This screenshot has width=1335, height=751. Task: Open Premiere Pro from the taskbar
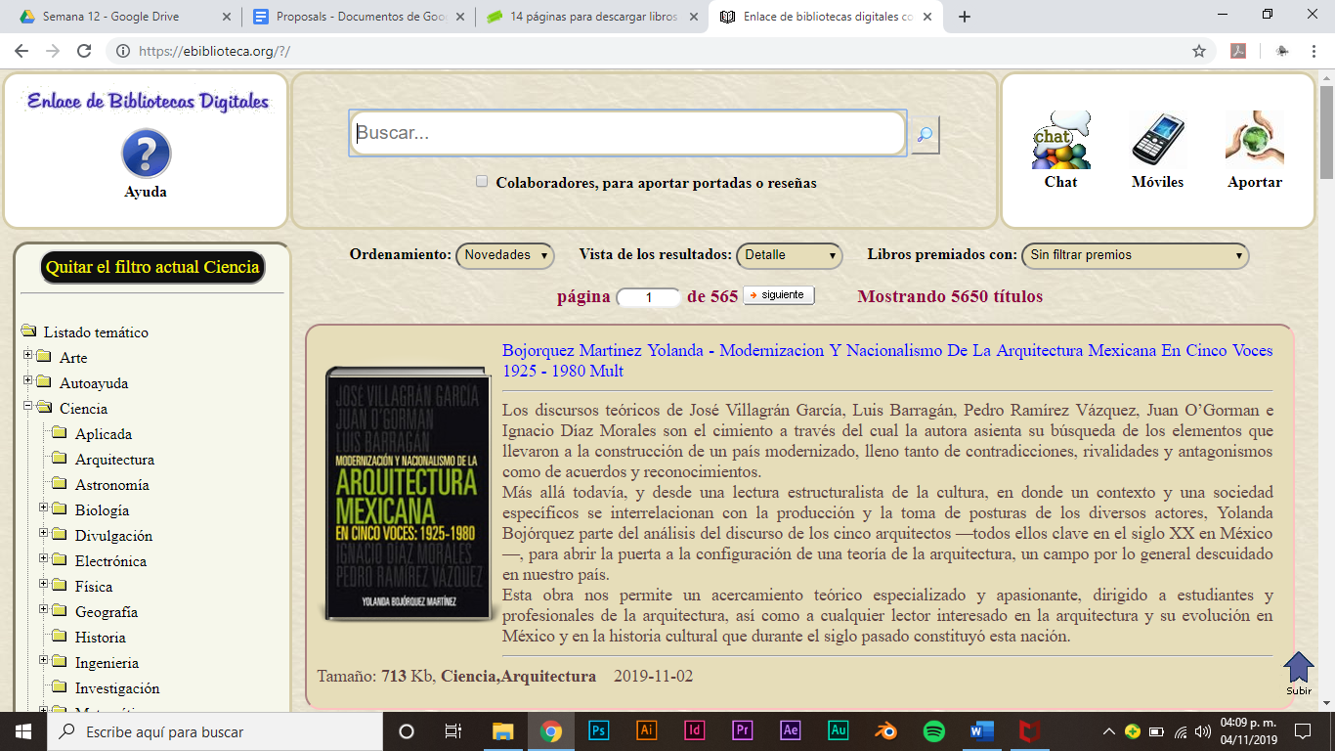pos(743,730)
